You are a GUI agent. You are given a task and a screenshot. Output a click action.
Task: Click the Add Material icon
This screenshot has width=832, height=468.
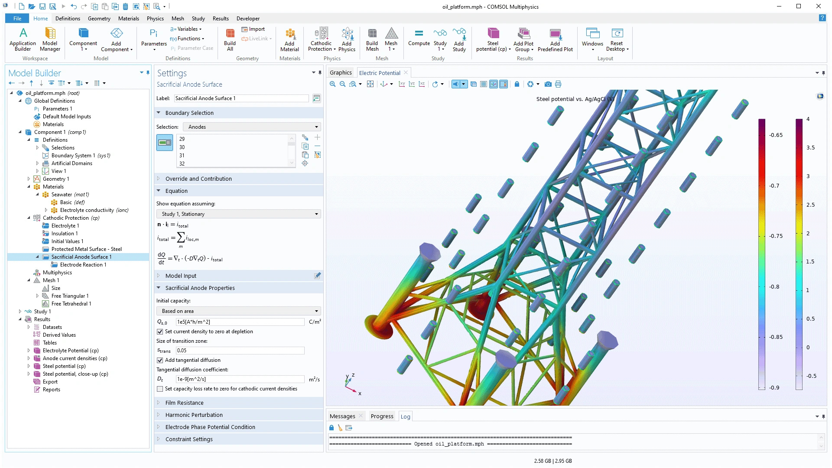coord(289,39)
